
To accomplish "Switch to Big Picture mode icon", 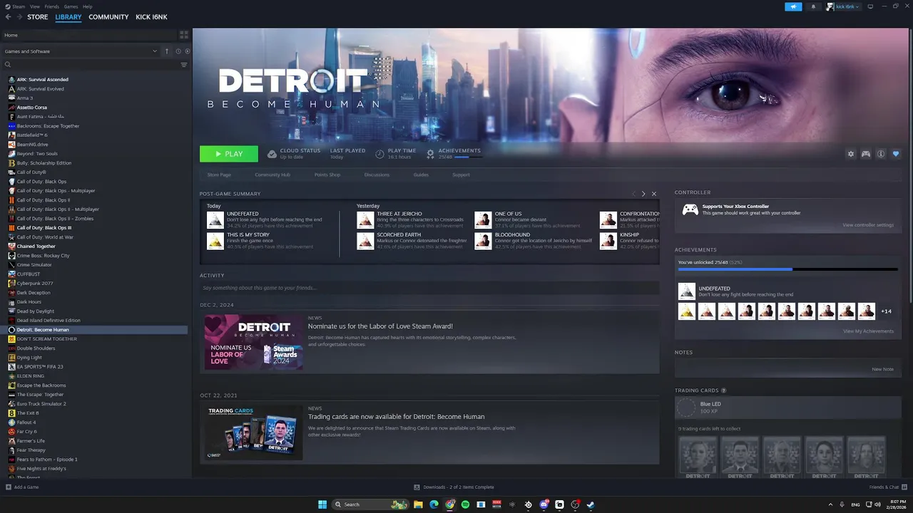I will pyautogui.click(x=870, y=6).
